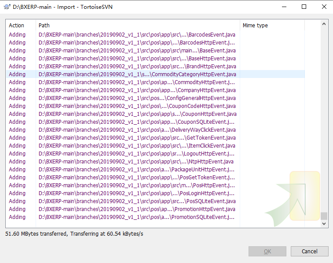This screenshot has height=263, width=333.
Task: Close the TortoiseSVN Import window
Action: point(324,7)
